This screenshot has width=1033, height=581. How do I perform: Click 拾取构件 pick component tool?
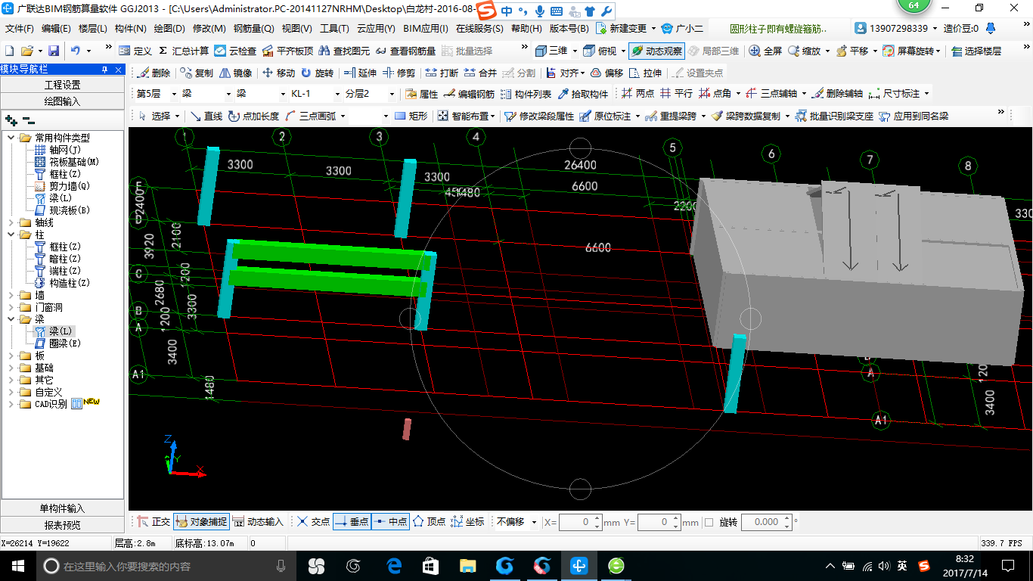click(582, 94)
